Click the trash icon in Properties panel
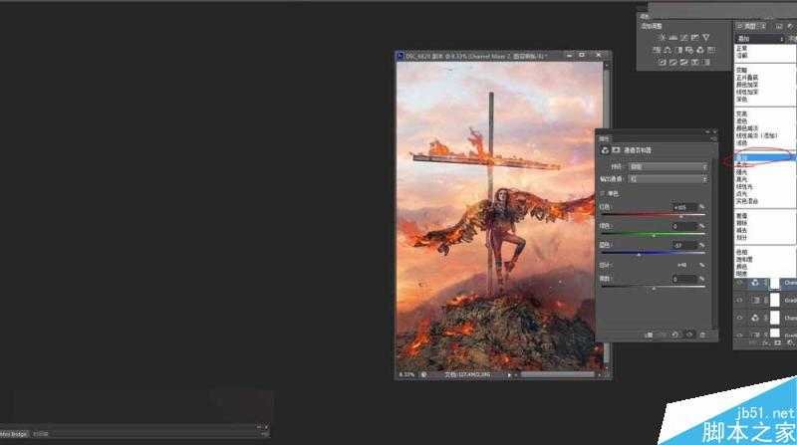797x445 pixels. click(x=701, y=334)
